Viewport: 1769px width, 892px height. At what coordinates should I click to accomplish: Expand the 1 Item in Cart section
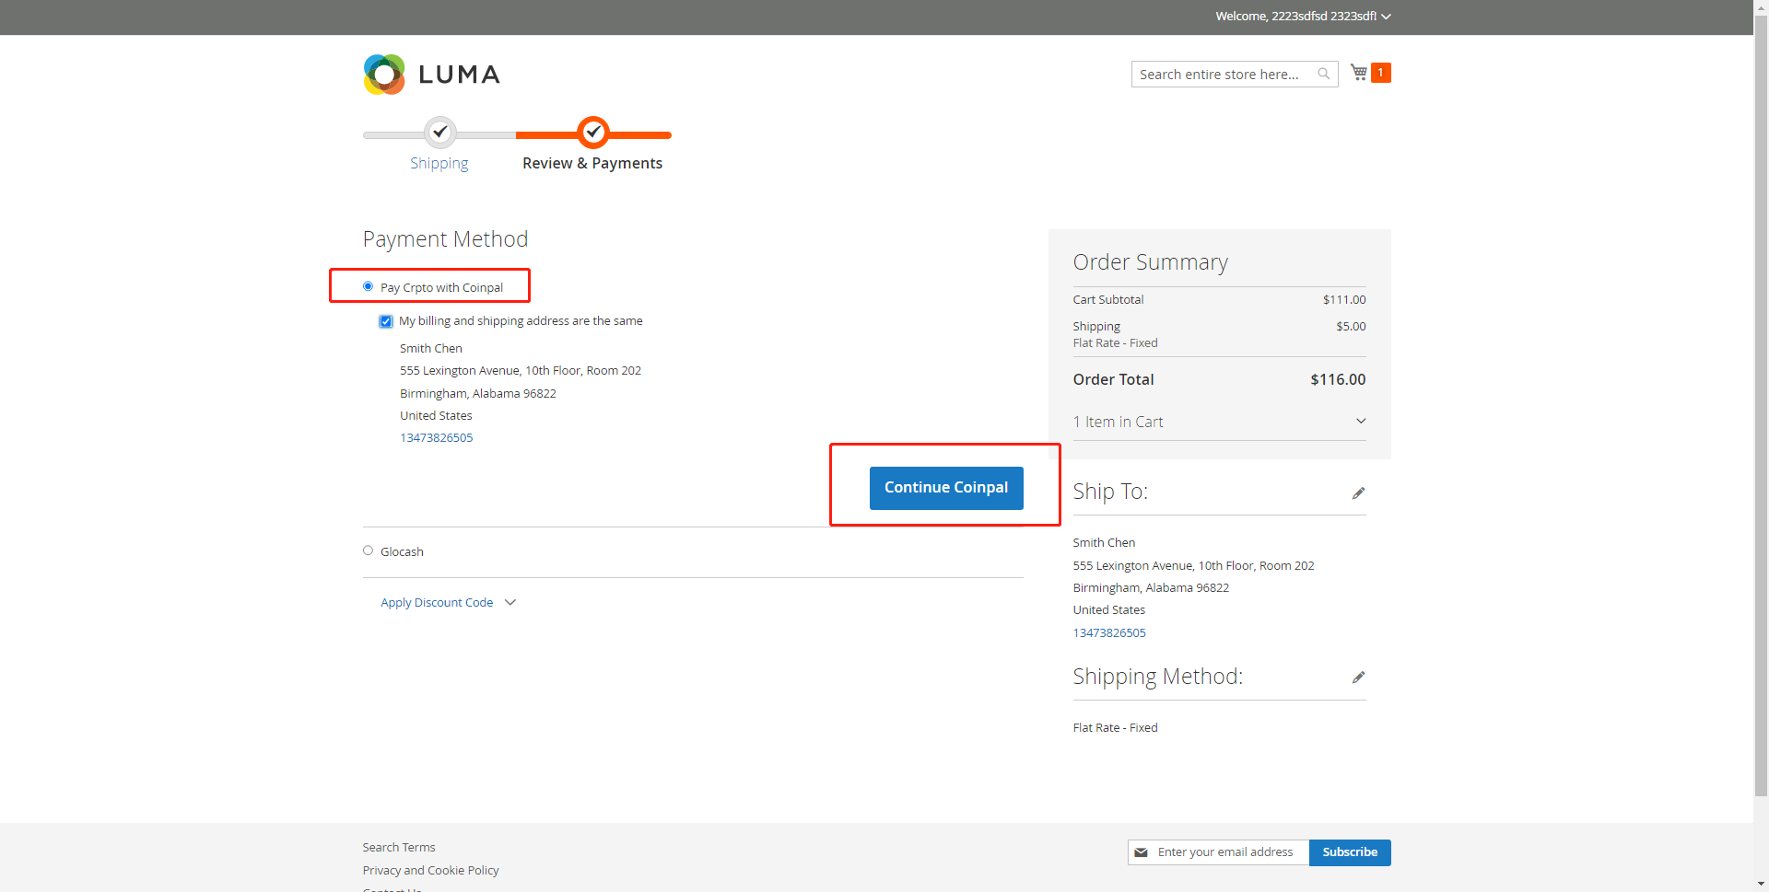click(1219, 422)
